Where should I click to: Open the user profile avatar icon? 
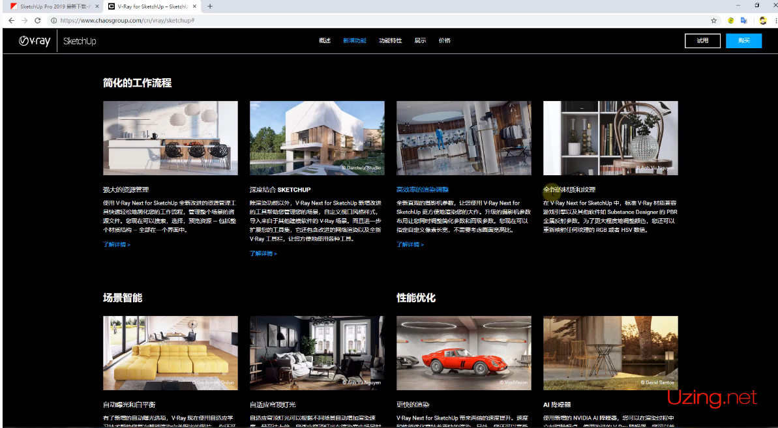[763, 21]
